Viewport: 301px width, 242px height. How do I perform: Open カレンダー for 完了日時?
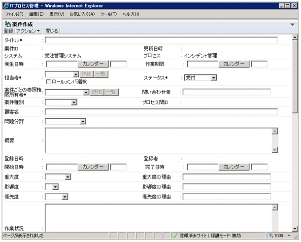point(234,167)
